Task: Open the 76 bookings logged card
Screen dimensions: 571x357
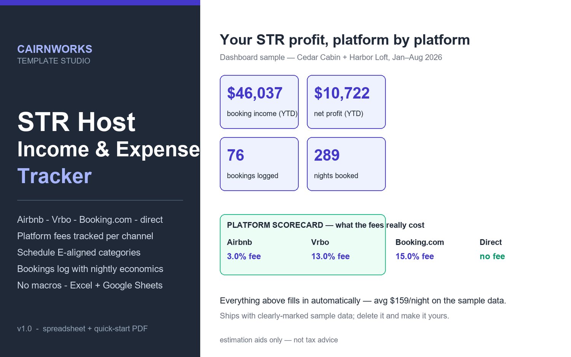Action: tap(259, 164)
